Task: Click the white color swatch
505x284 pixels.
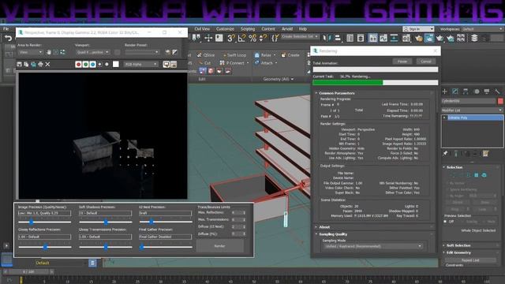Action: 116,65
